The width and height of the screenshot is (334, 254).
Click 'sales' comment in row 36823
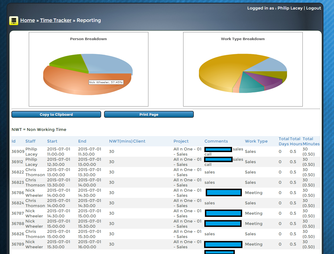coord(210,182)
